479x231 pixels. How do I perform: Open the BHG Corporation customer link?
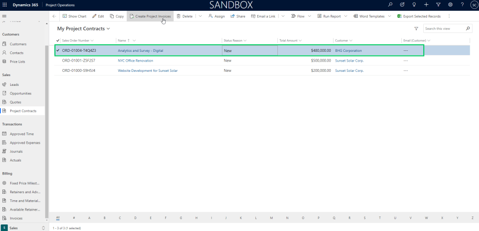coord(348,50)
